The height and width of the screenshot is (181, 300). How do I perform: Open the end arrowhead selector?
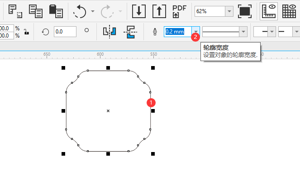click(296, 32)
